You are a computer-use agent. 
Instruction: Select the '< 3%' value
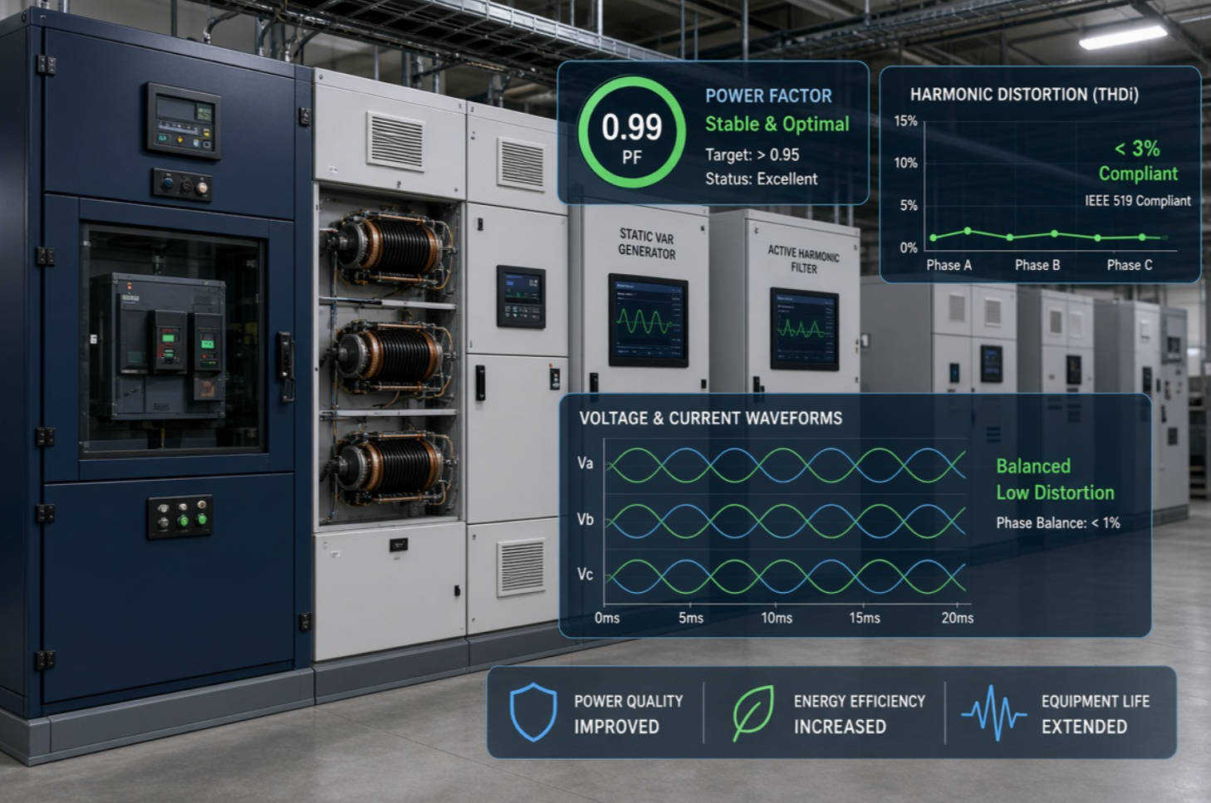[1137, 149]
